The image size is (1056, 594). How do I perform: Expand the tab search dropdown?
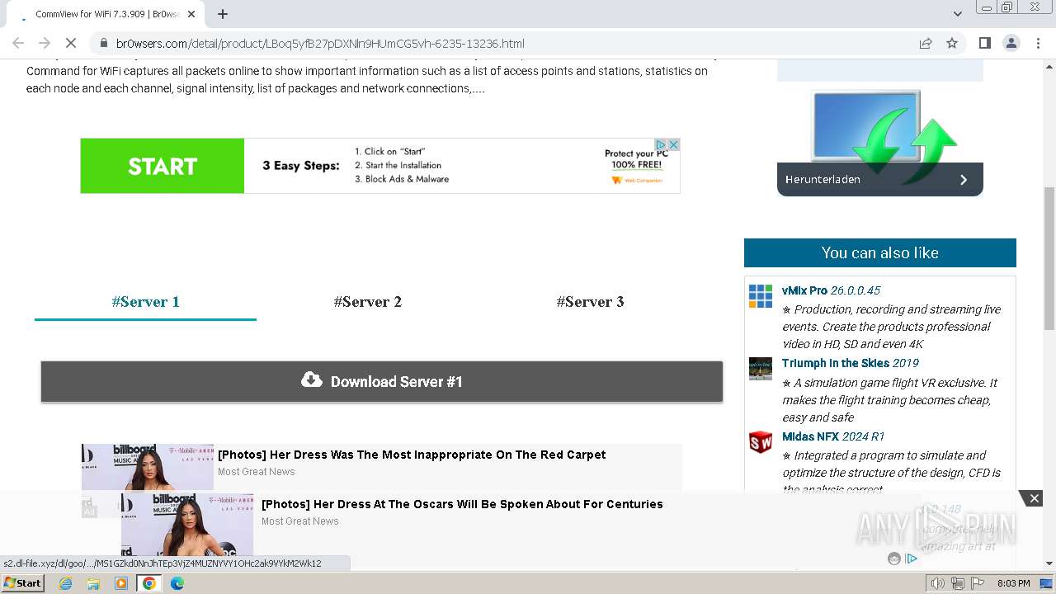957,14
